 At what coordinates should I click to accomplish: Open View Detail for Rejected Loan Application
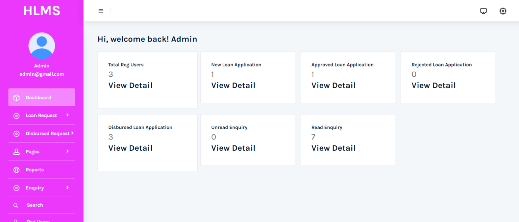434,85
